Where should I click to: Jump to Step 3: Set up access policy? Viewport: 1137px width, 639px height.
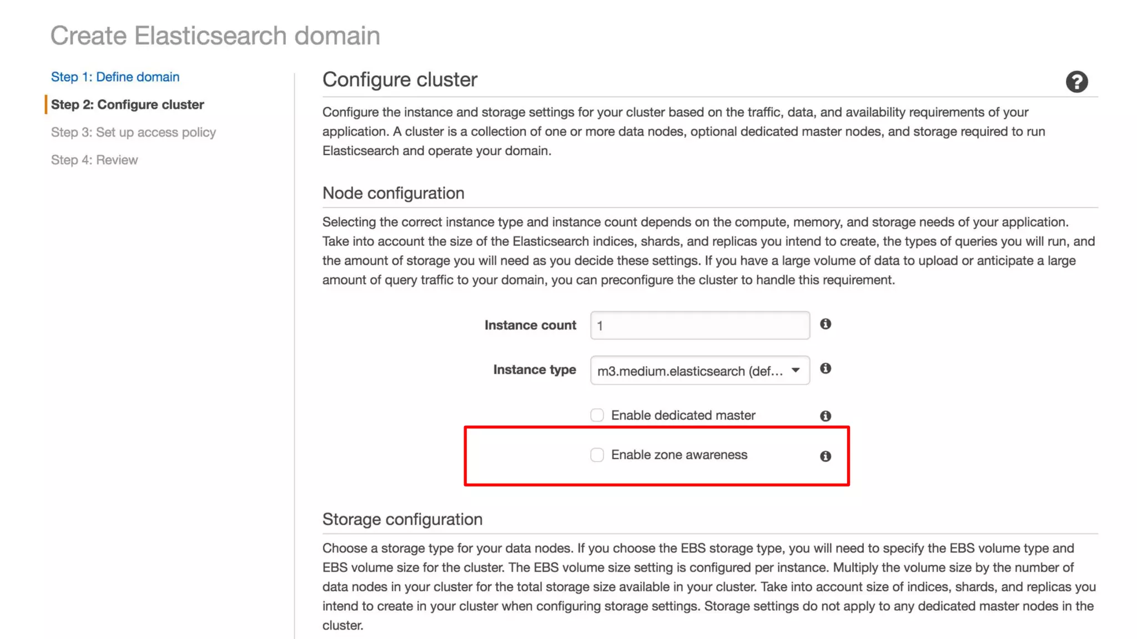(133, 133)
